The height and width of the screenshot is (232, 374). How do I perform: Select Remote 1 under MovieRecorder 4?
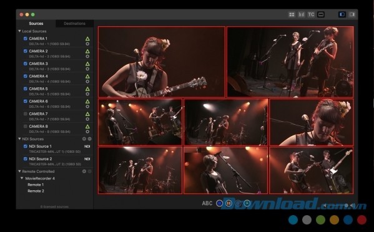point(36,185)
